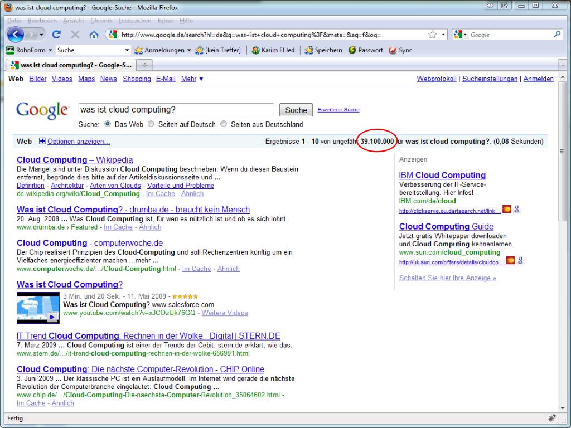The image size is (571, 428).
Task: Select the Karim El Jed identity icon
Action: (255, 50)
